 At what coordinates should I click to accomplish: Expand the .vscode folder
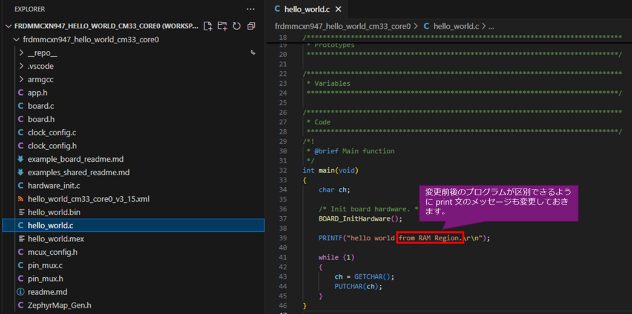[41, 66]
